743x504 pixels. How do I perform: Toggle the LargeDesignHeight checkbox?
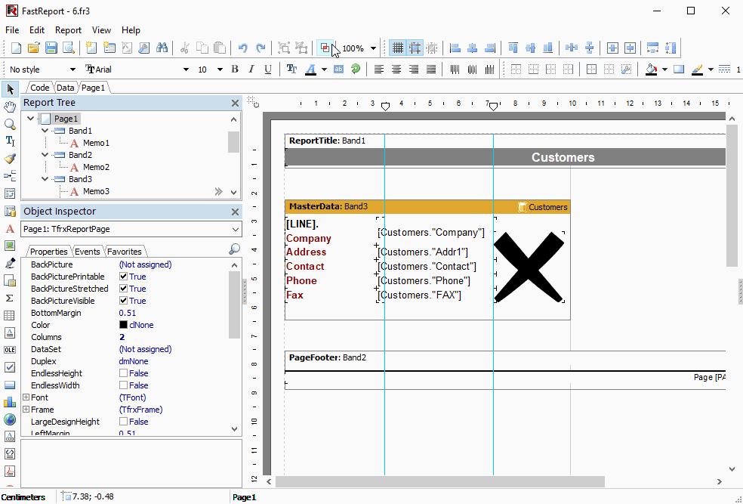(123, 422)
